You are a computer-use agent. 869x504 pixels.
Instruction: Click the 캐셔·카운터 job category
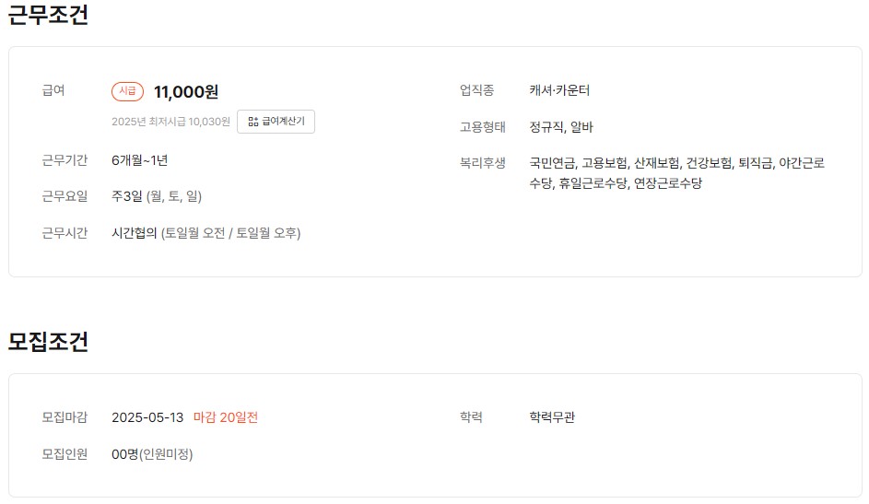tap(559, 90)
